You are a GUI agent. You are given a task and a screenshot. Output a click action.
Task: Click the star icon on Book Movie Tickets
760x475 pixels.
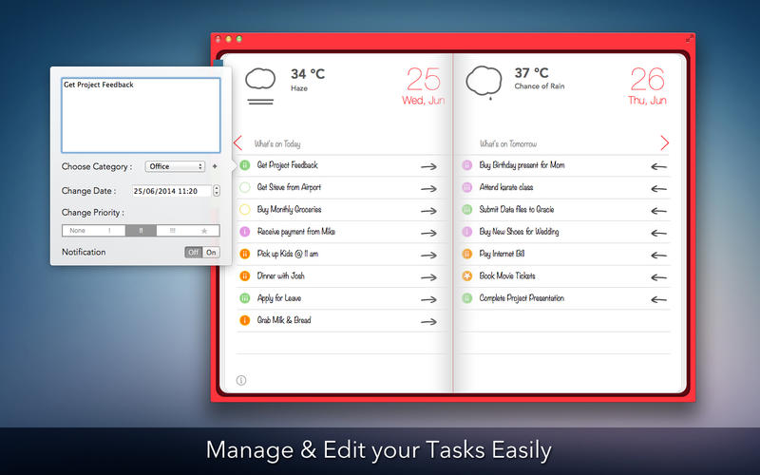pyautogui.click(x=466, y=275)
